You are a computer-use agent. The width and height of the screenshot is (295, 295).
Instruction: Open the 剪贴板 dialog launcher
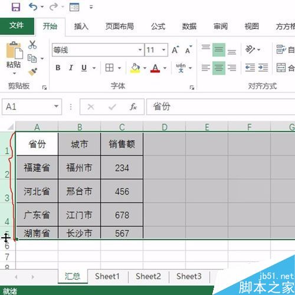pos(44,87)
